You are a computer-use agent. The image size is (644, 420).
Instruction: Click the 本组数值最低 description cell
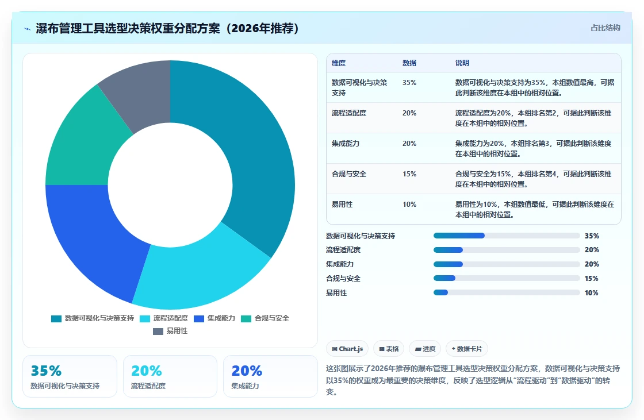tap(534, 209)
